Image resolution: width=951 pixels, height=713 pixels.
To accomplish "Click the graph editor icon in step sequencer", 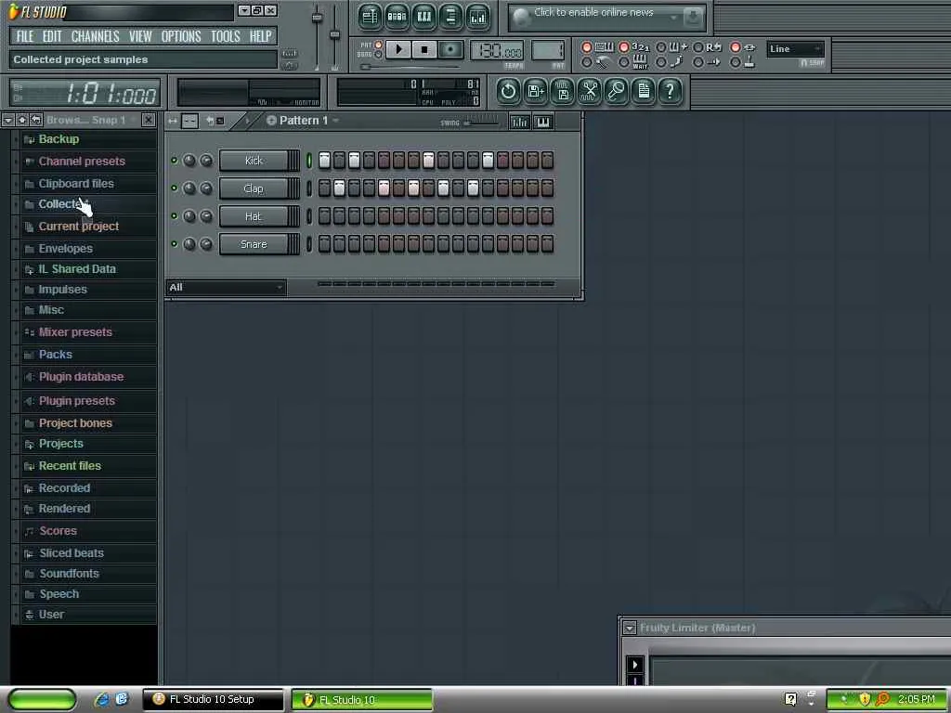I will 520,122.
